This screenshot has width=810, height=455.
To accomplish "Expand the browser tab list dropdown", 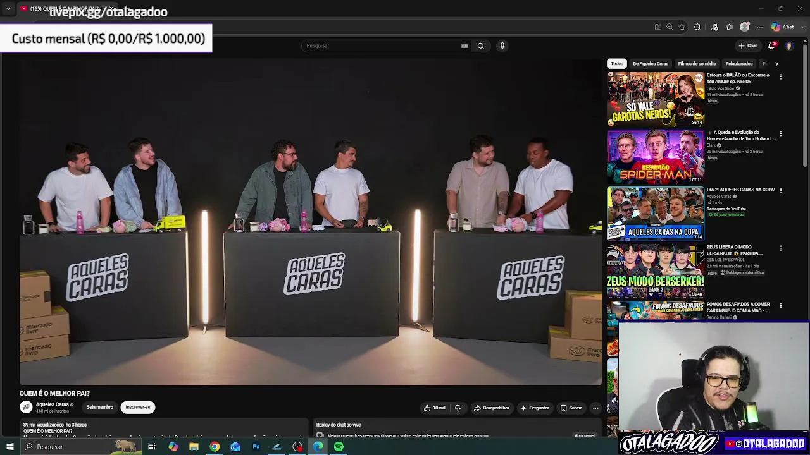I will pos(8,9).
